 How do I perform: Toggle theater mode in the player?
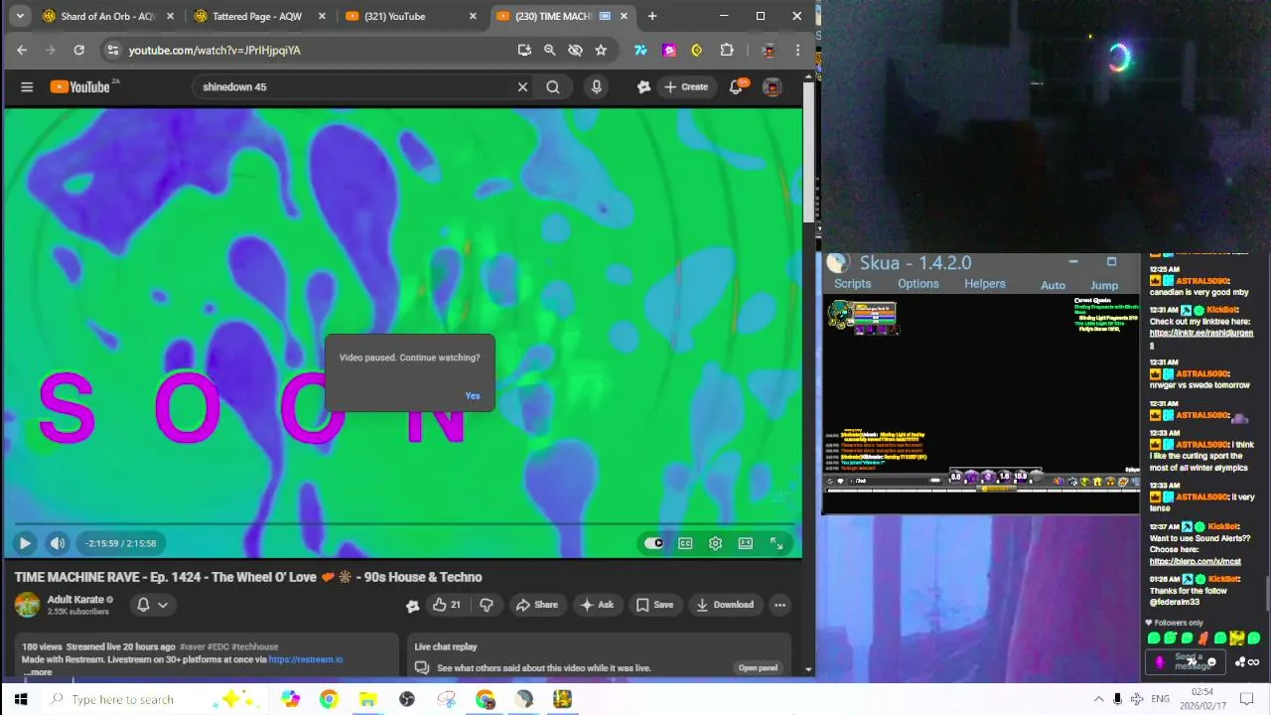click(746, 543)
